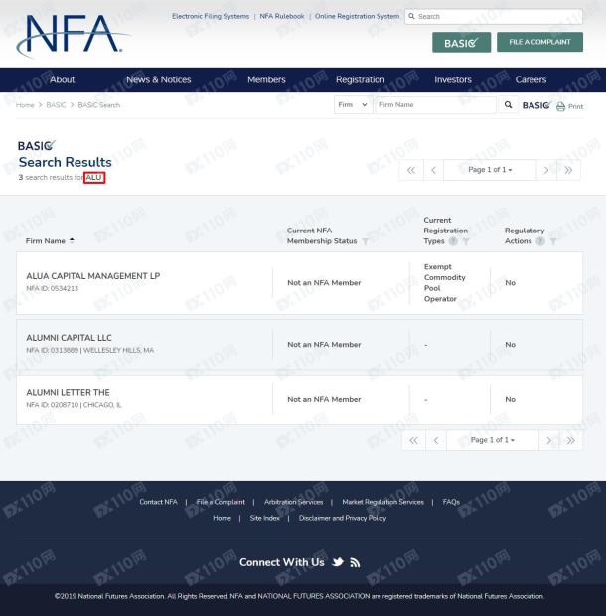This screenshot has height=616, width=606.
Task: Click the top site Search field
Action: pyautogui.click(x=494, y=16)
